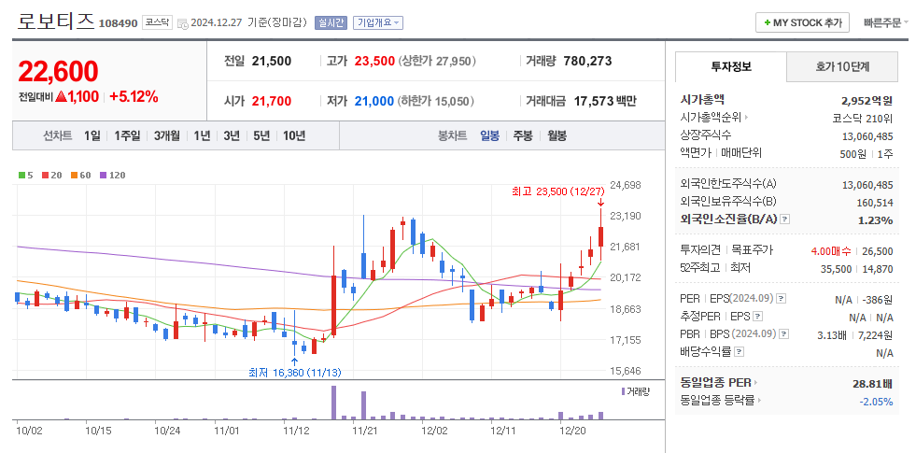Click the arrow next to 동일업종 PER

755,384
